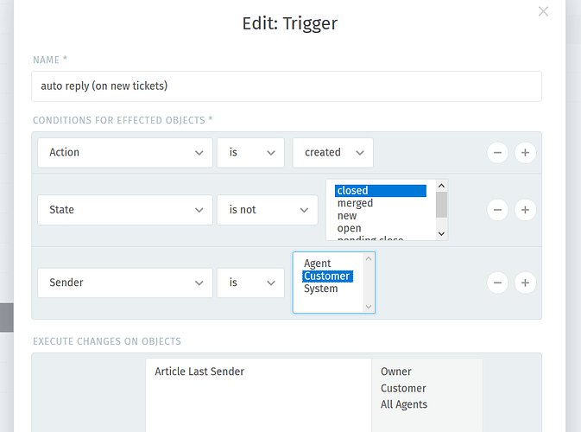
Task: Choose 'Owner' recipient option
Action: (395, 372)
